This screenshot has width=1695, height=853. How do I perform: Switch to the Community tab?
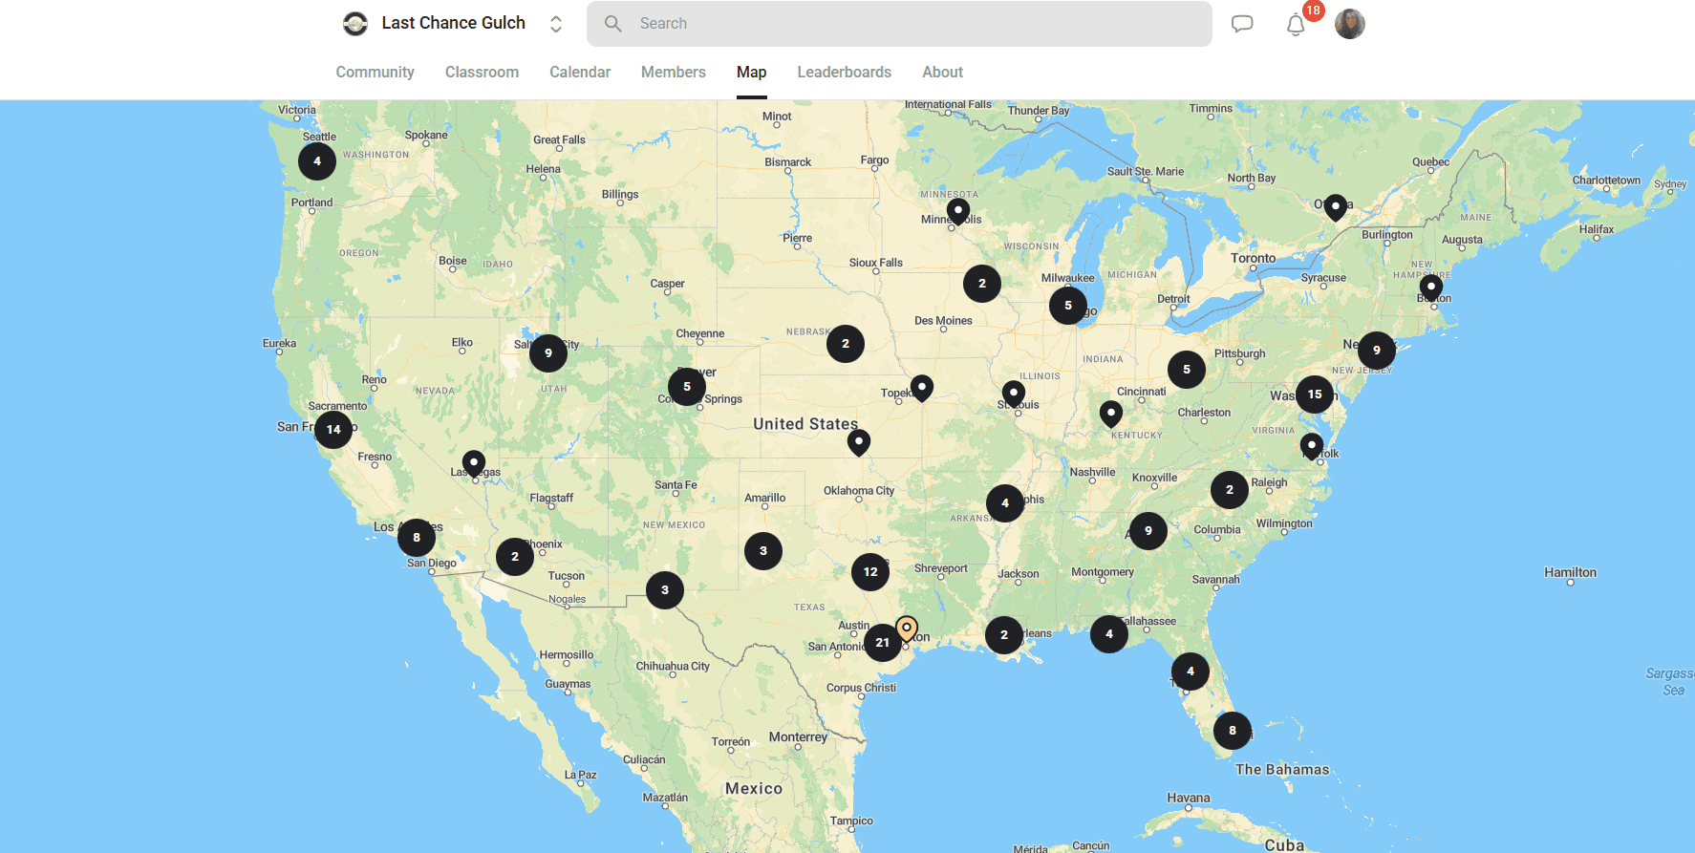coord(375,73)
